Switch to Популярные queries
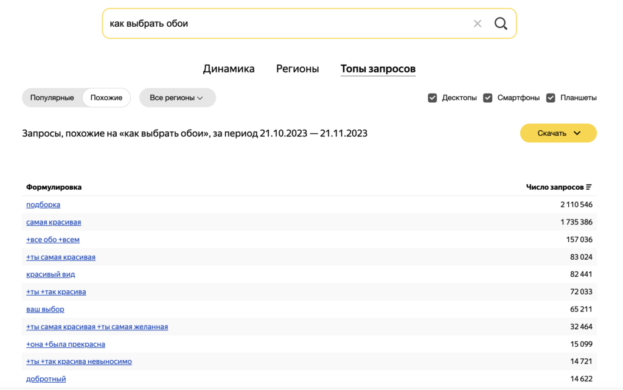The height and width of the screenshot is (390, 623). coord(52,98)
